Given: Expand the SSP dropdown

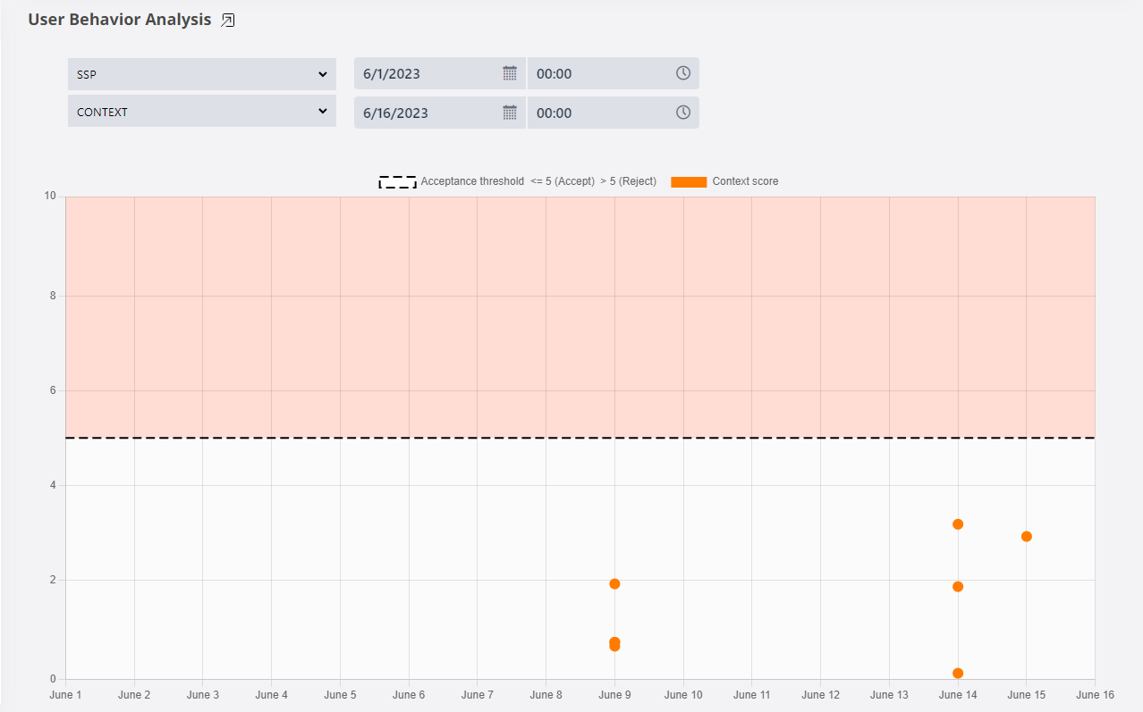Looking at the screenshot, I should coord(202,74).
